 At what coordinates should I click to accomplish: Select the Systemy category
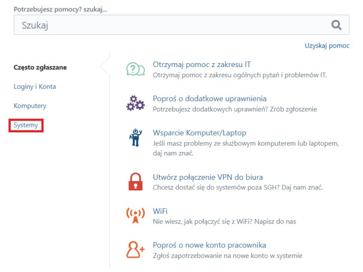(x=26, y=125)
